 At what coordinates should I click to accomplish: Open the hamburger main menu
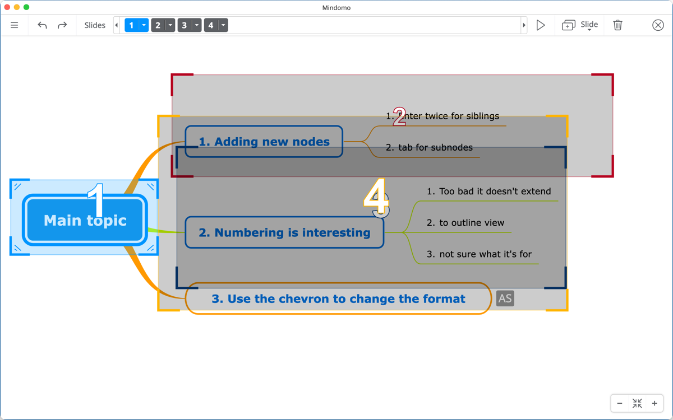pos(15,25)
